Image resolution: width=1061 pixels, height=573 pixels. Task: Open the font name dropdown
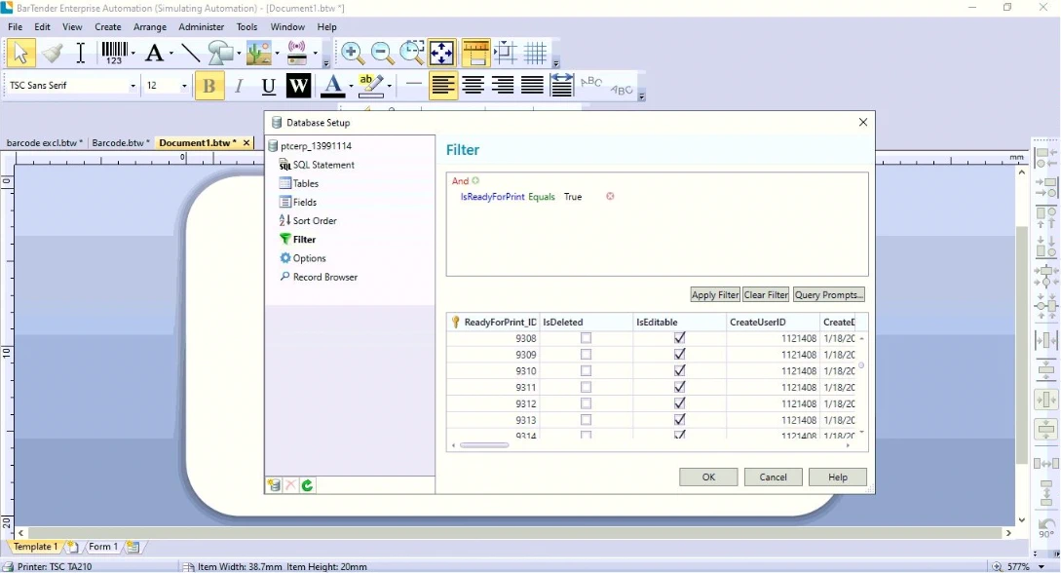pyautogui.click(x=133, y=86)
